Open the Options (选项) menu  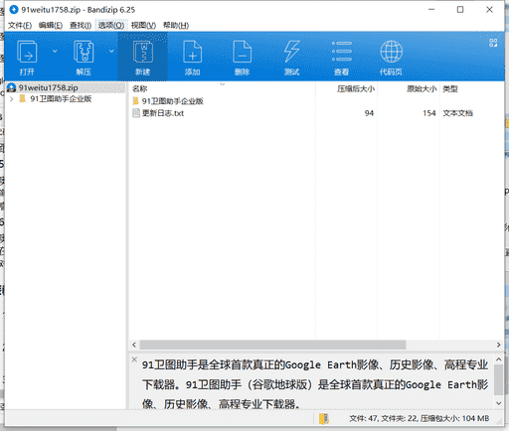(x=111, y=25)
